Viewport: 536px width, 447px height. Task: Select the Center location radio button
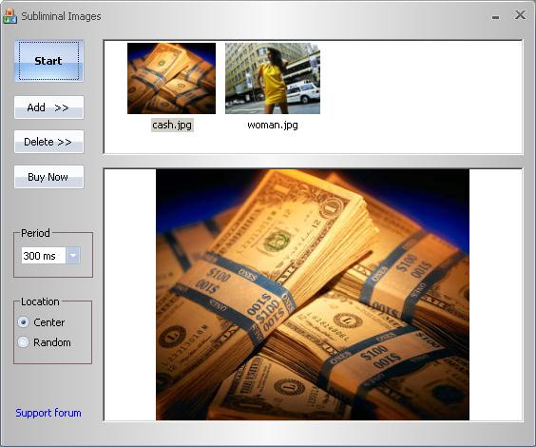[23, 322]
